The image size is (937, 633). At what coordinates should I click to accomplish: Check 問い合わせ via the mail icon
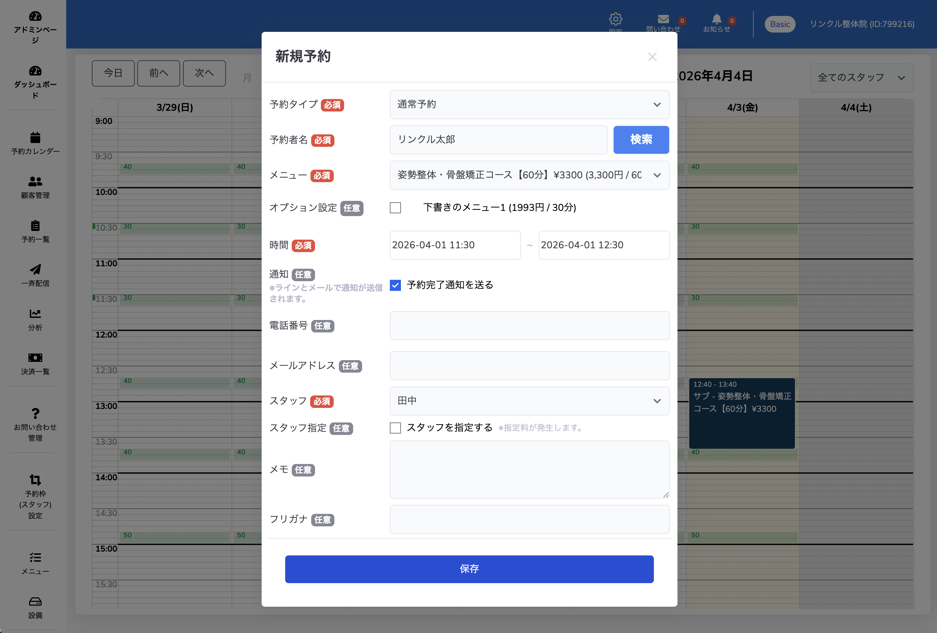click(663, 19)
